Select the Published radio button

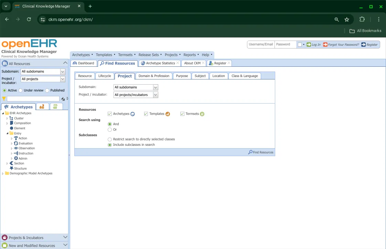point(47,90)
